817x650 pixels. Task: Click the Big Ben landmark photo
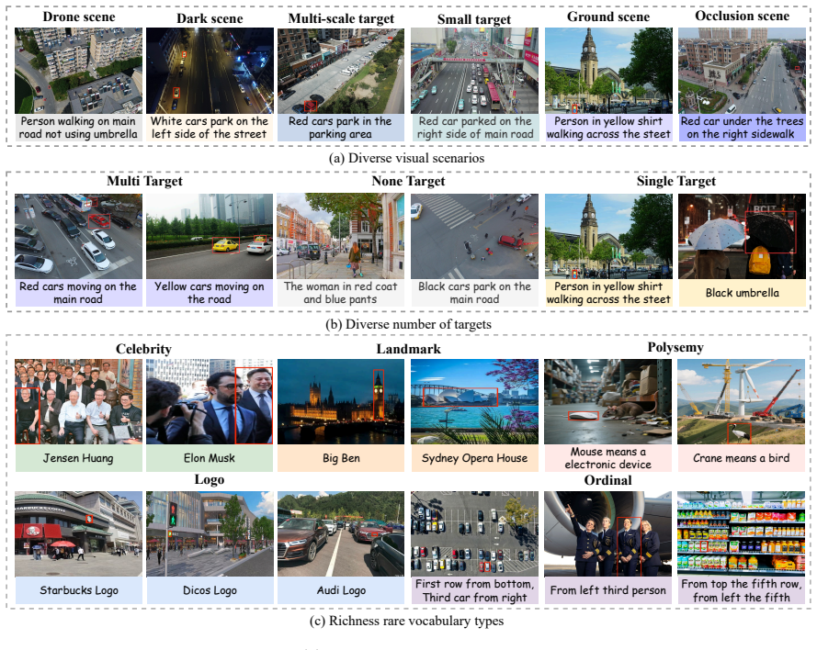pos(341,401)
